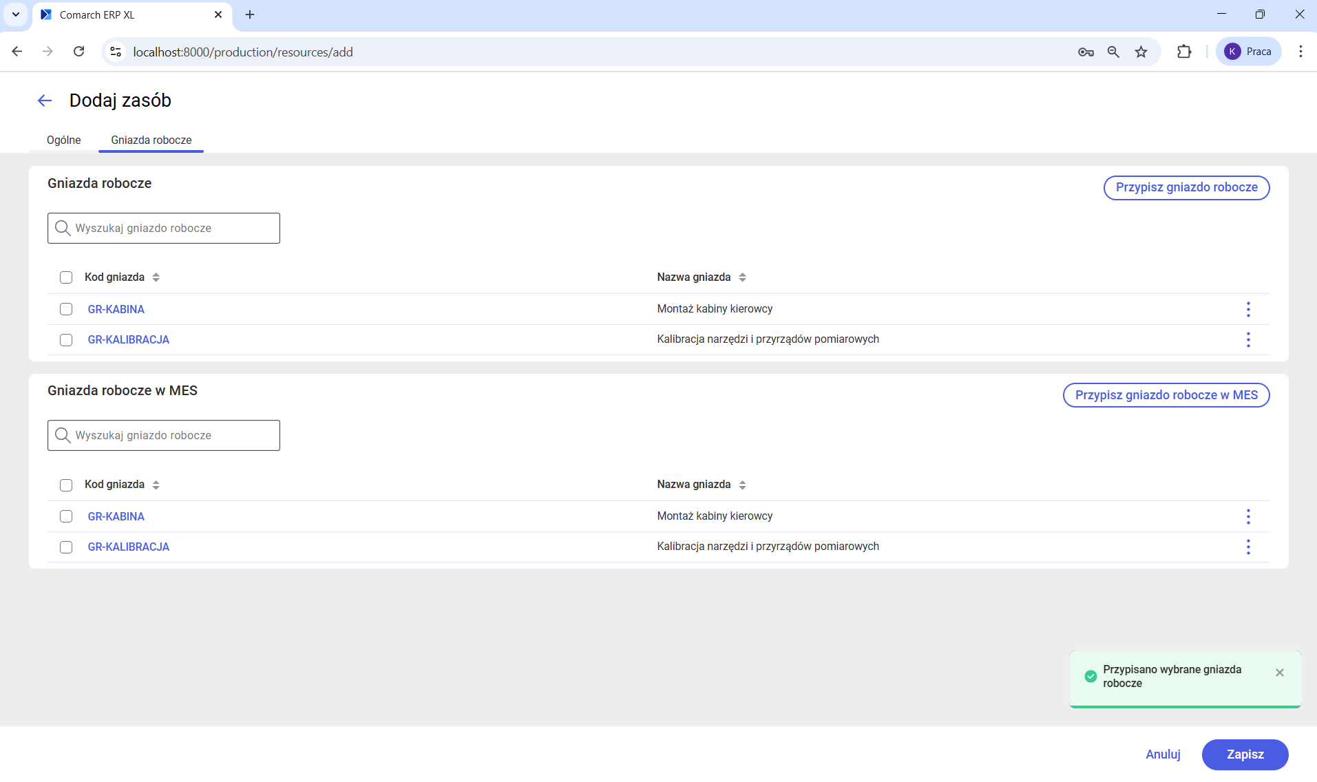Open the zoom magnifier icon in address bar
This screenshot has width=1317, height=782.
pos(1113,52)
